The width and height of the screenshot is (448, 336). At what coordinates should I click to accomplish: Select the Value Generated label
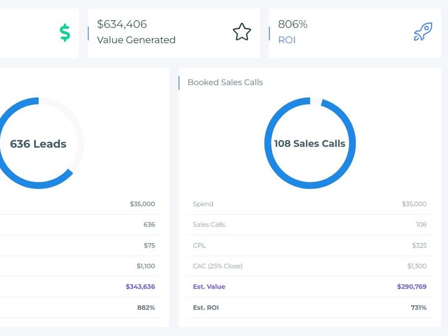(x=136, y=40)
